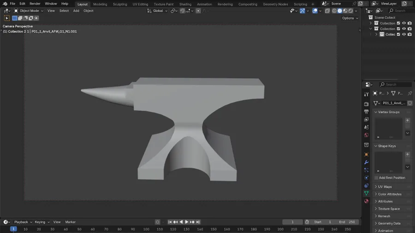Open vertex group specials dropdown arrow
The image size is (415, 233).
pos(408,133)
